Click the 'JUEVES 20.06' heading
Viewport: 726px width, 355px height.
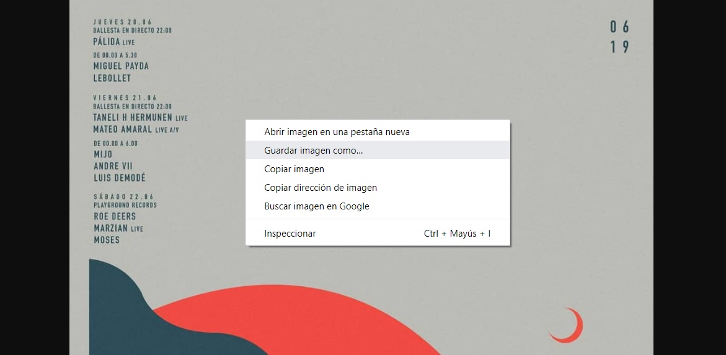[122, 22]
